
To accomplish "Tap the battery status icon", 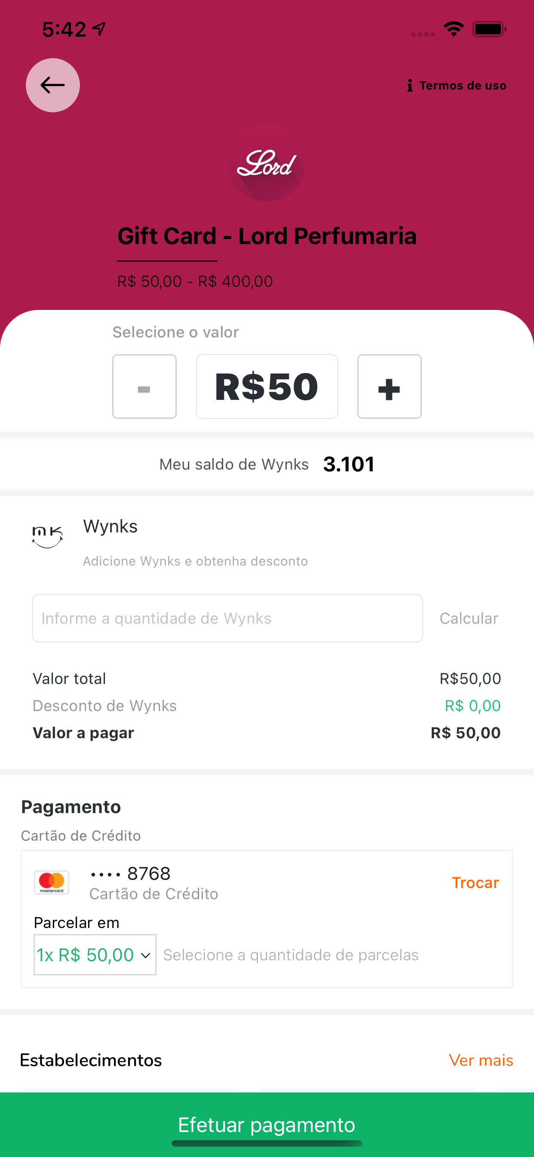I will pyautogui.click(x=489, y=30).
